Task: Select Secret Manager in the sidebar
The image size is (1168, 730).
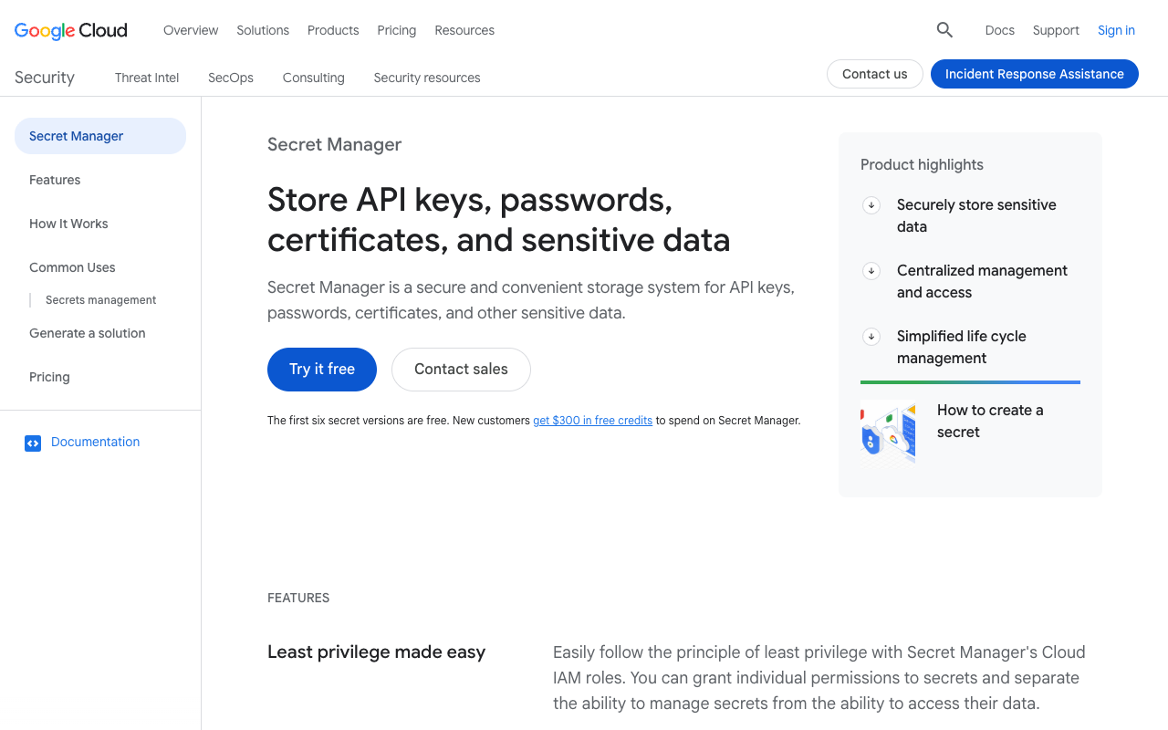Action: pyautogui.click(x=100, y=136)
